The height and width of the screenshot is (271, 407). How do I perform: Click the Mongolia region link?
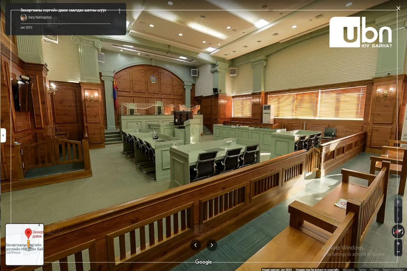(349, 270)
